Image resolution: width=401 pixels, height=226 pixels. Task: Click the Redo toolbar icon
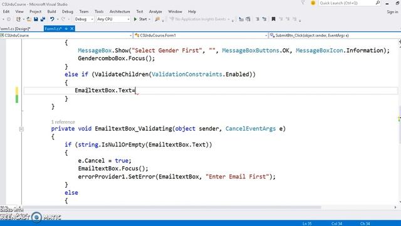point(63,19)
